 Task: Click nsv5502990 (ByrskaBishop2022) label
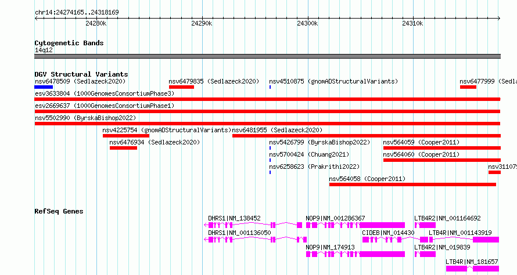[x=85, y=118]
